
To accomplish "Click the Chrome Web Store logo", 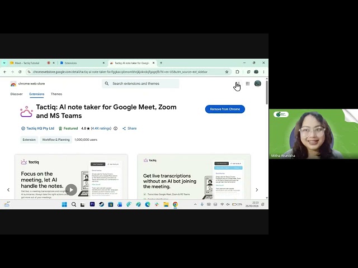I will tap(13, 84).
